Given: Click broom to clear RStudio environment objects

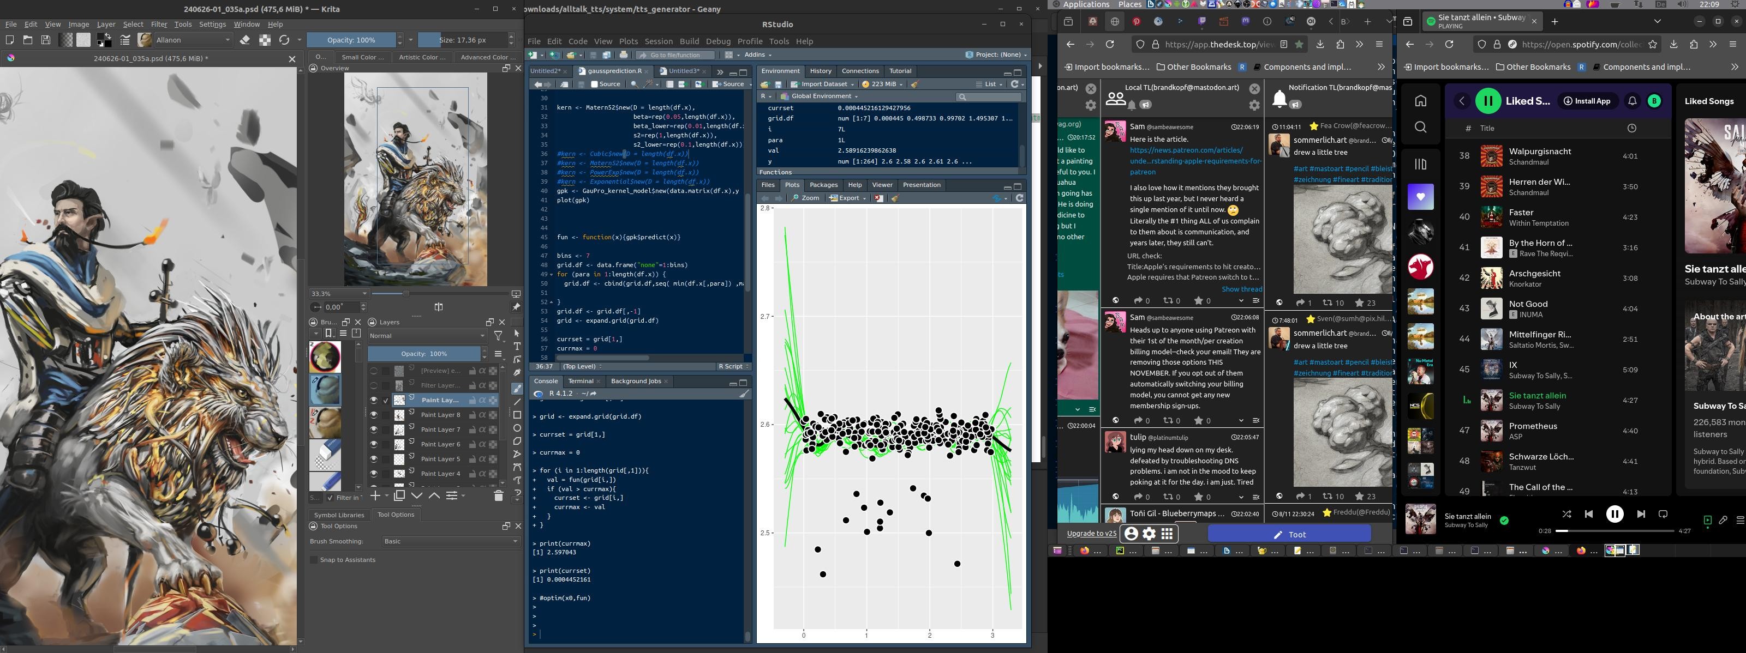Looking at the screenshot, I should (914, 84).
